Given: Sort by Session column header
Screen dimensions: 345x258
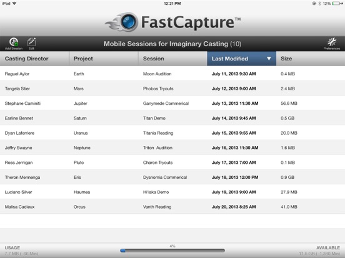Looking at the screenshot, I should (x=172, y=59).
